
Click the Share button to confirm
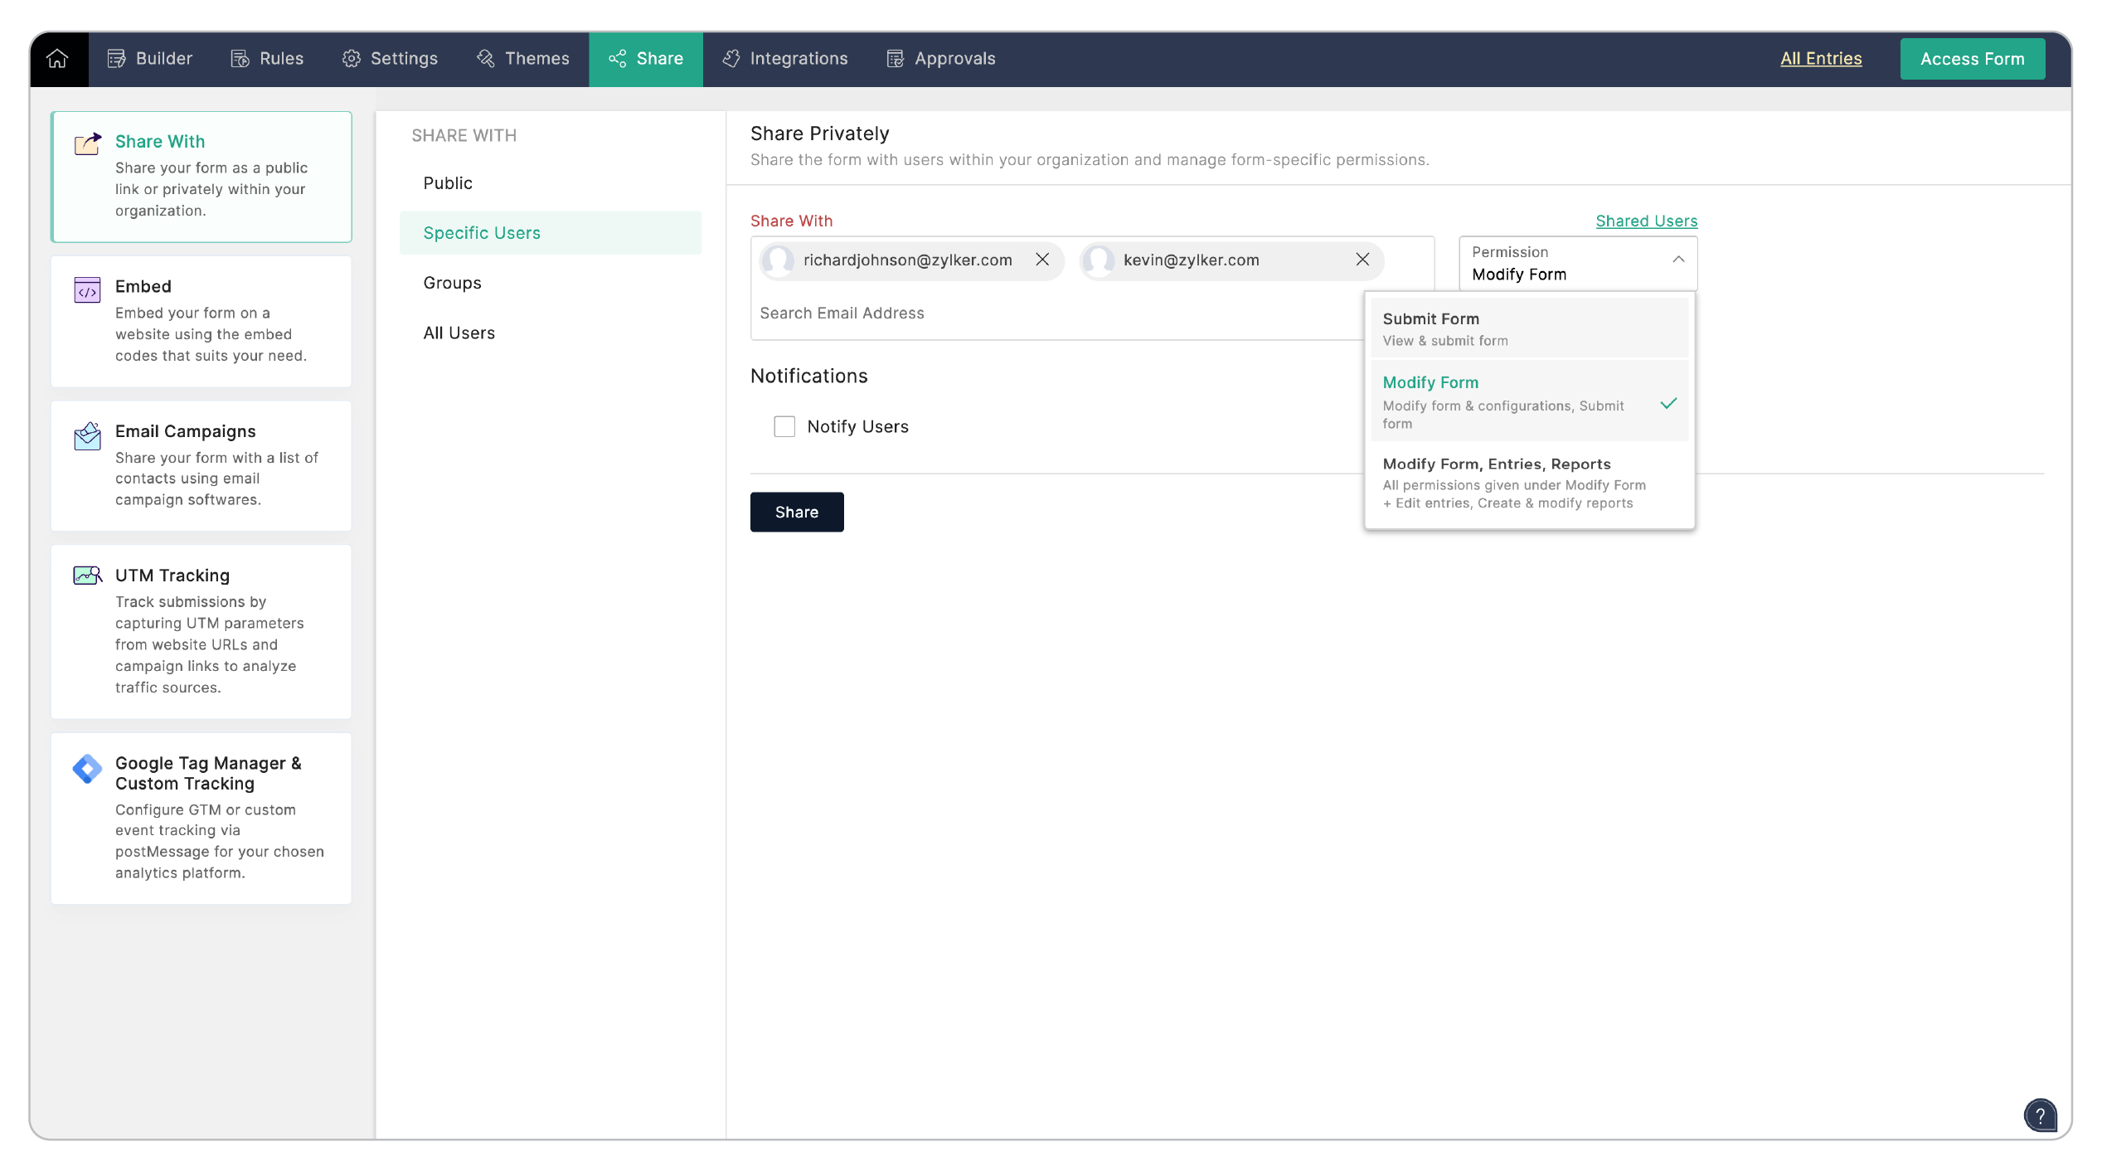click(x=796, y=512)
